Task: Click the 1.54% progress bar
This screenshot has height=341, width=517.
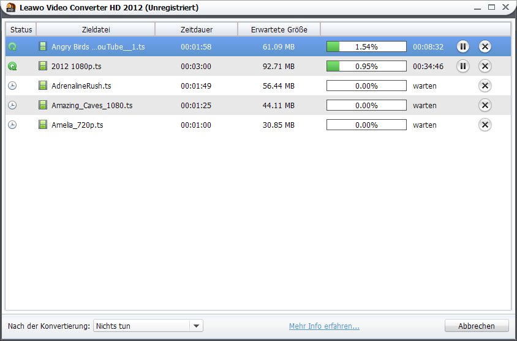Action: click(366, 46)
